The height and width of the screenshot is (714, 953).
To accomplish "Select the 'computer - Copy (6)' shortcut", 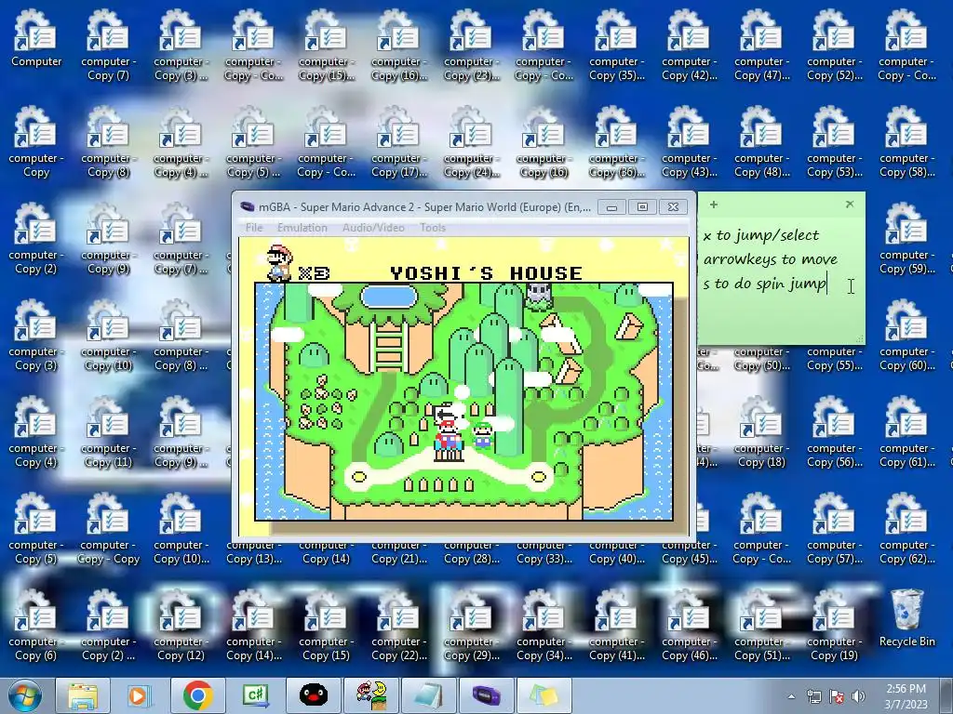I will (x=35, y=626).
